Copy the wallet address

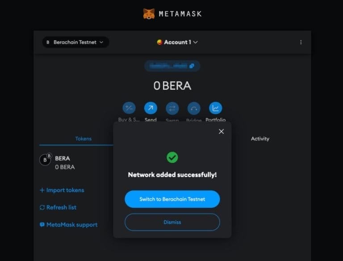172,66
